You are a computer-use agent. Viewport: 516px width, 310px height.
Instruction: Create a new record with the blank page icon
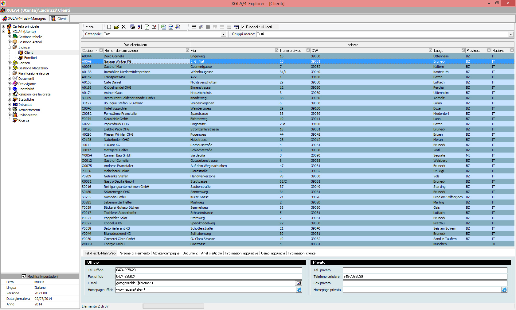click(109, 27)
